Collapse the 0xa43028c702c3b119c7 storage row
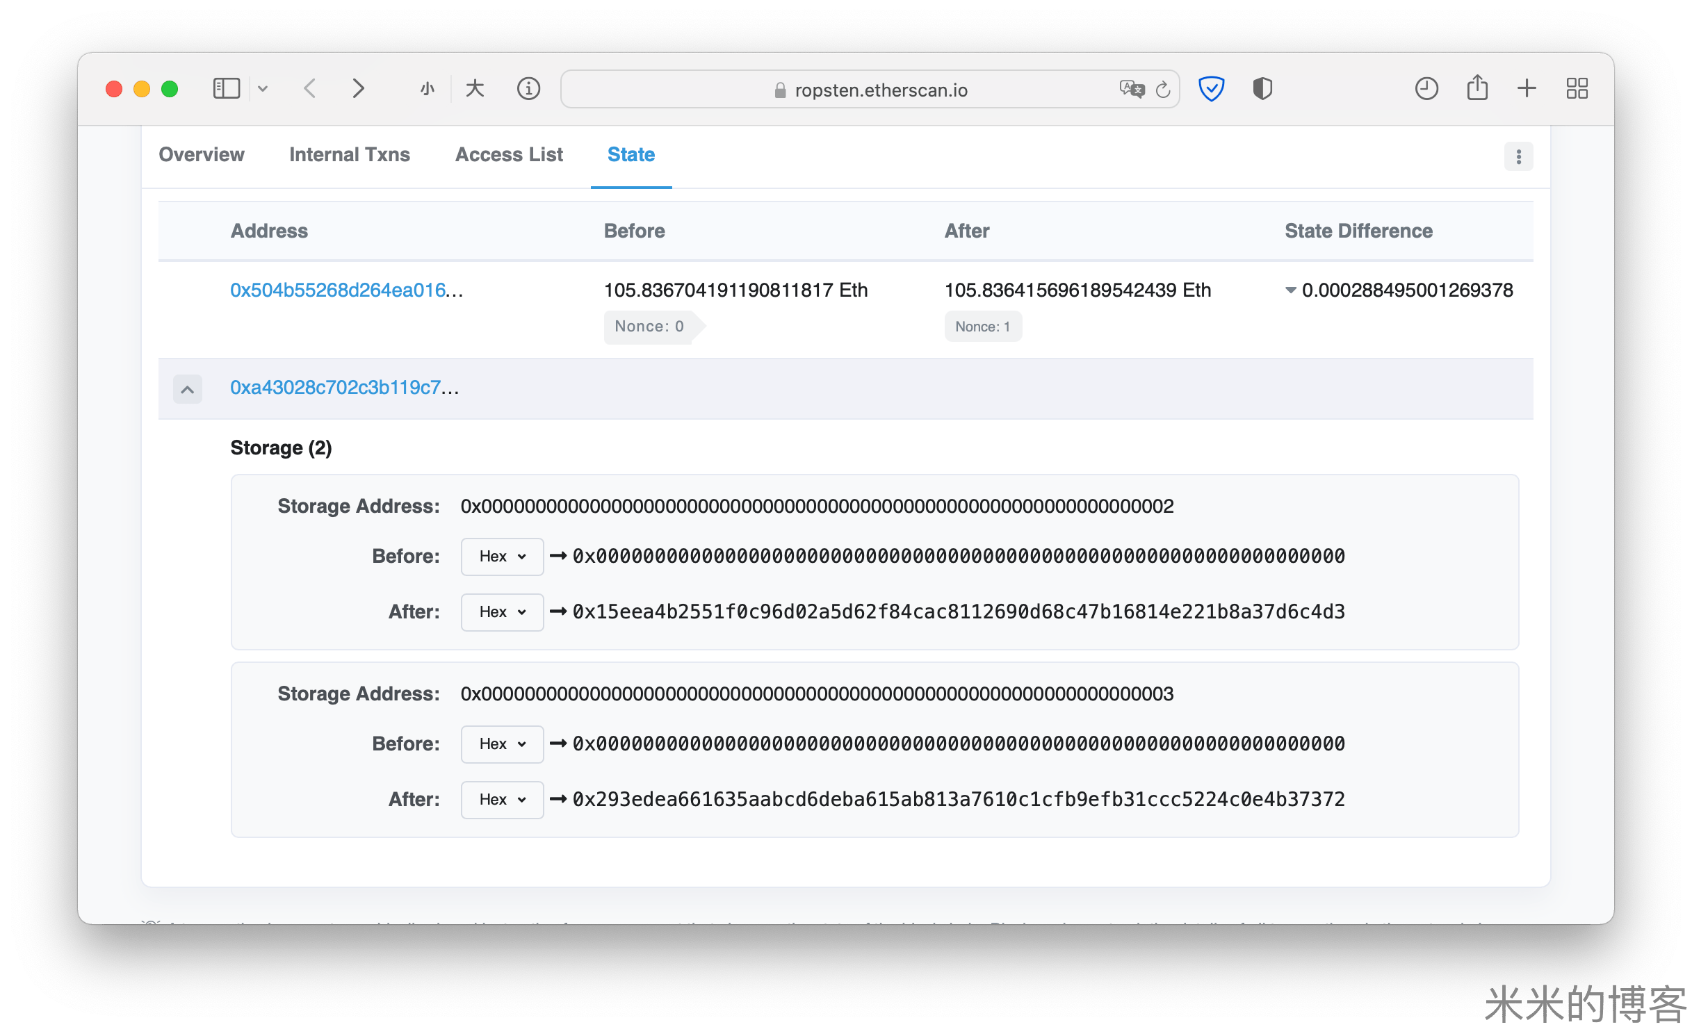1692x1027 pixels. [188, 389]
